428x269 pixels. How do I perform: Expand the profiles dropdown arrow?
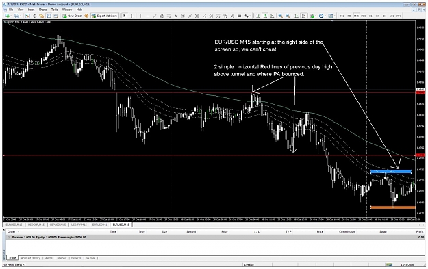pyautogui.click(x=21, y=16)
